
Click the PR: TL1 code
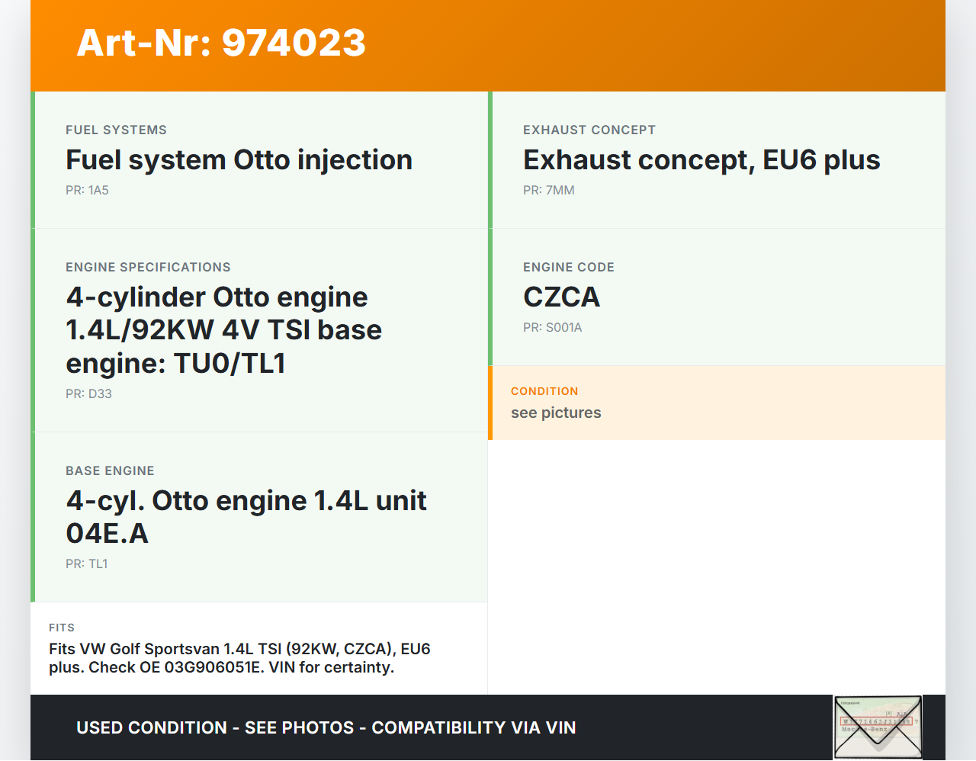click(86, 564)
